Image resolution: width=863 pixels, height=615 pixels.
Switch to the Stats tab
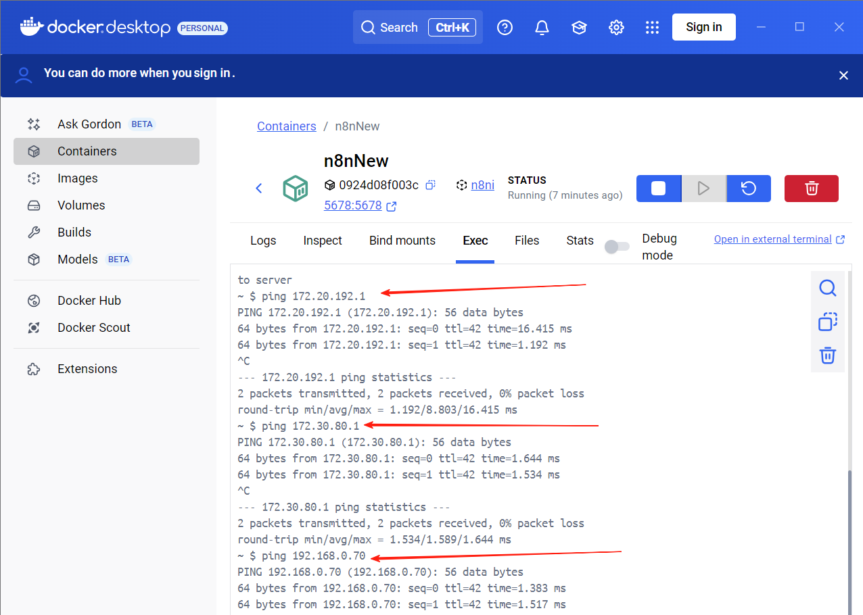click(580, 241)
